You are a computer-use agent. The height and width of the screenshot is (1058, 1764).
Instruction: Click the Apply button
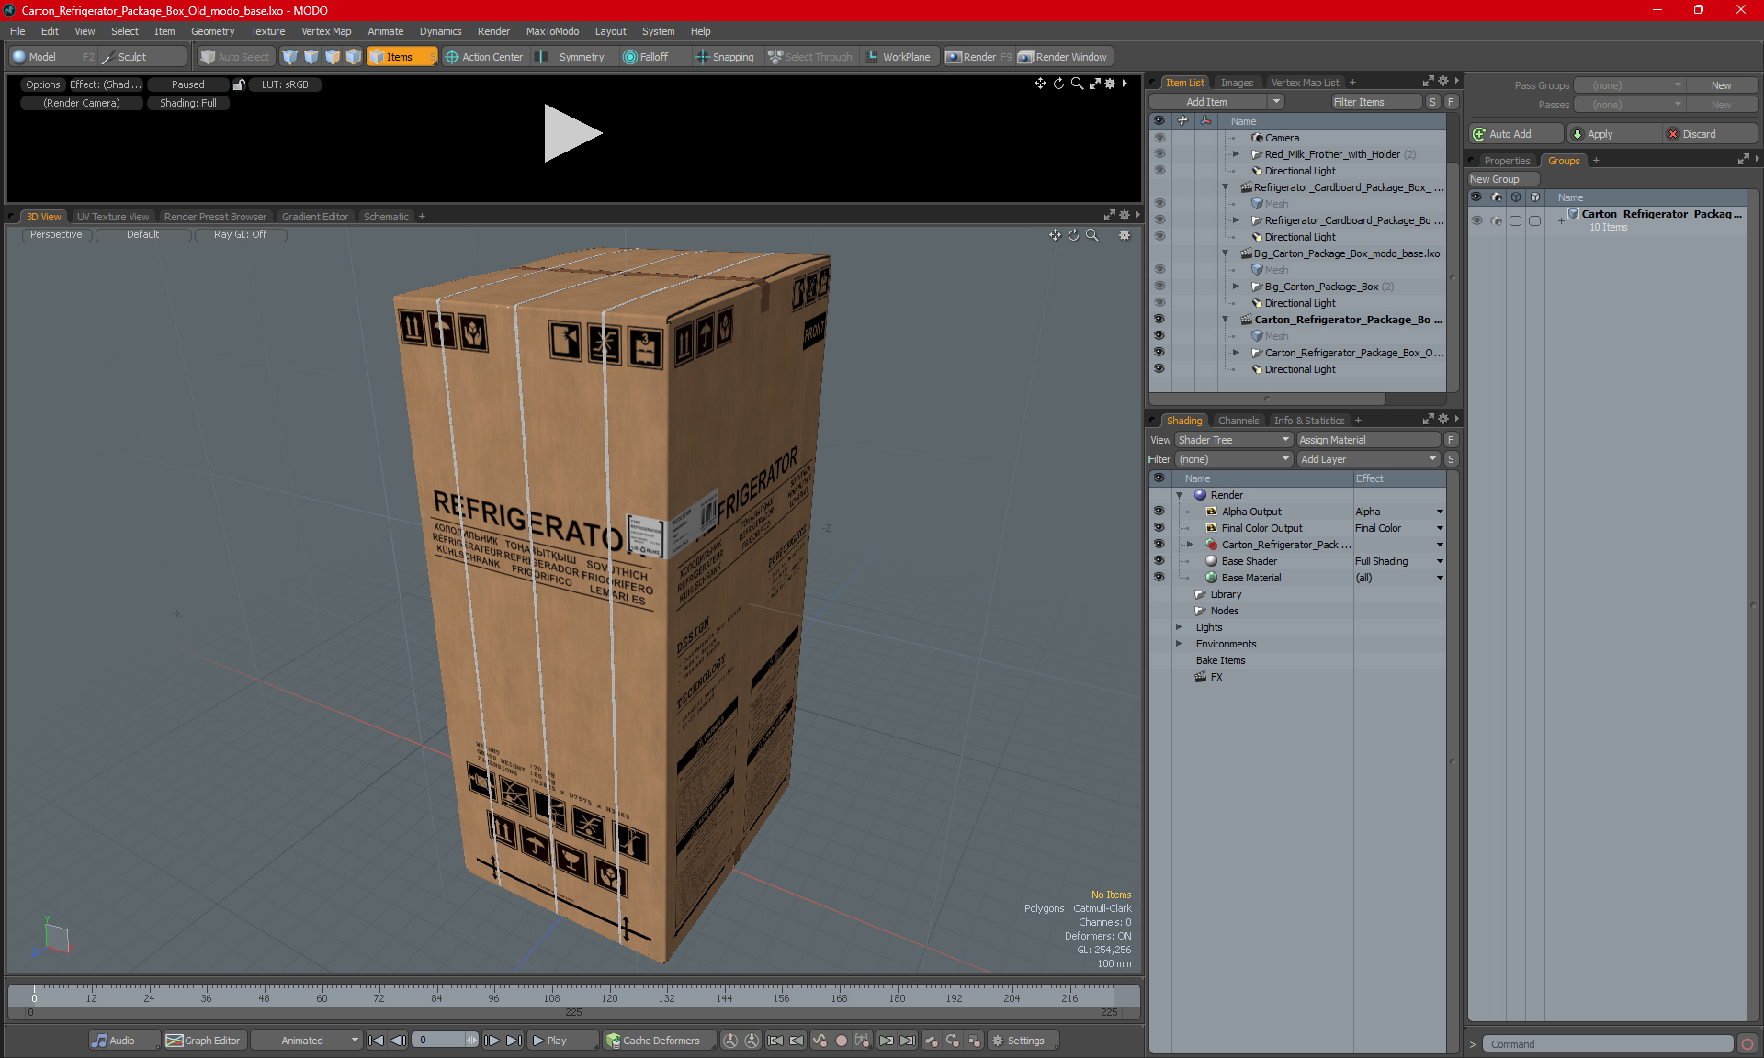click(1614, 134)
